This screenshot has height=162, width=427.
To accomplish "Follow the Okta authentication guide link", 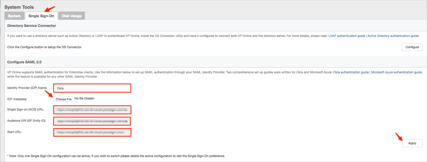I will pos(350,72).
